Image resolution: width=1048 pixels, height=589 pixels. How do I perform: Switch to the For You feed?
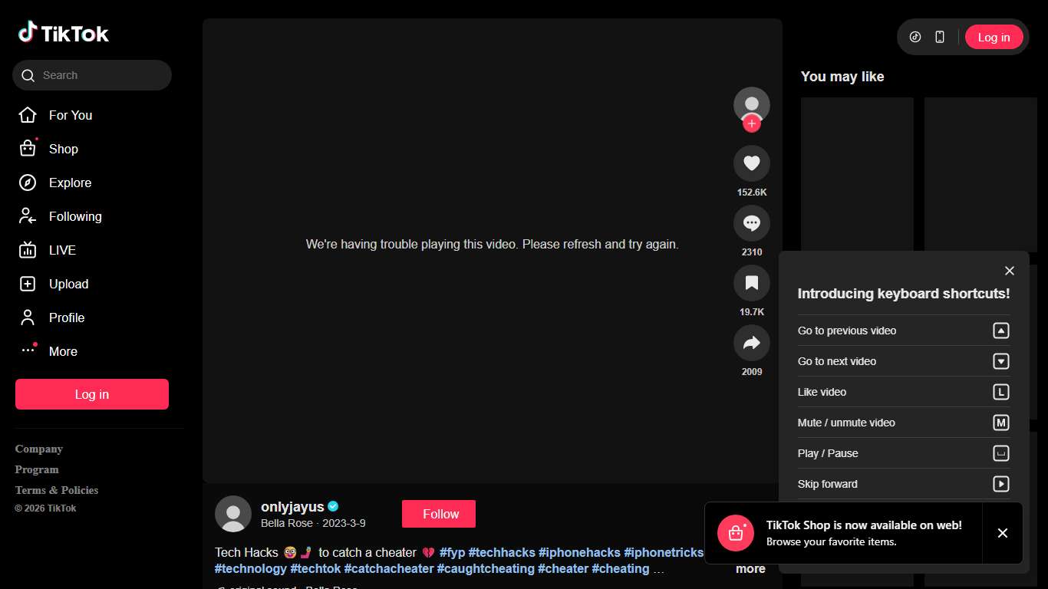[70, 115]
